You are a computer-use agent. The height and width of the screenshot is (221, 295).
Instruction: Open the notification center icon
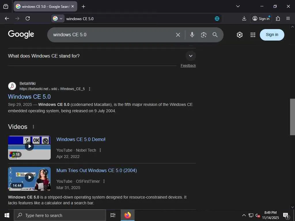click(x=286, y=215)
